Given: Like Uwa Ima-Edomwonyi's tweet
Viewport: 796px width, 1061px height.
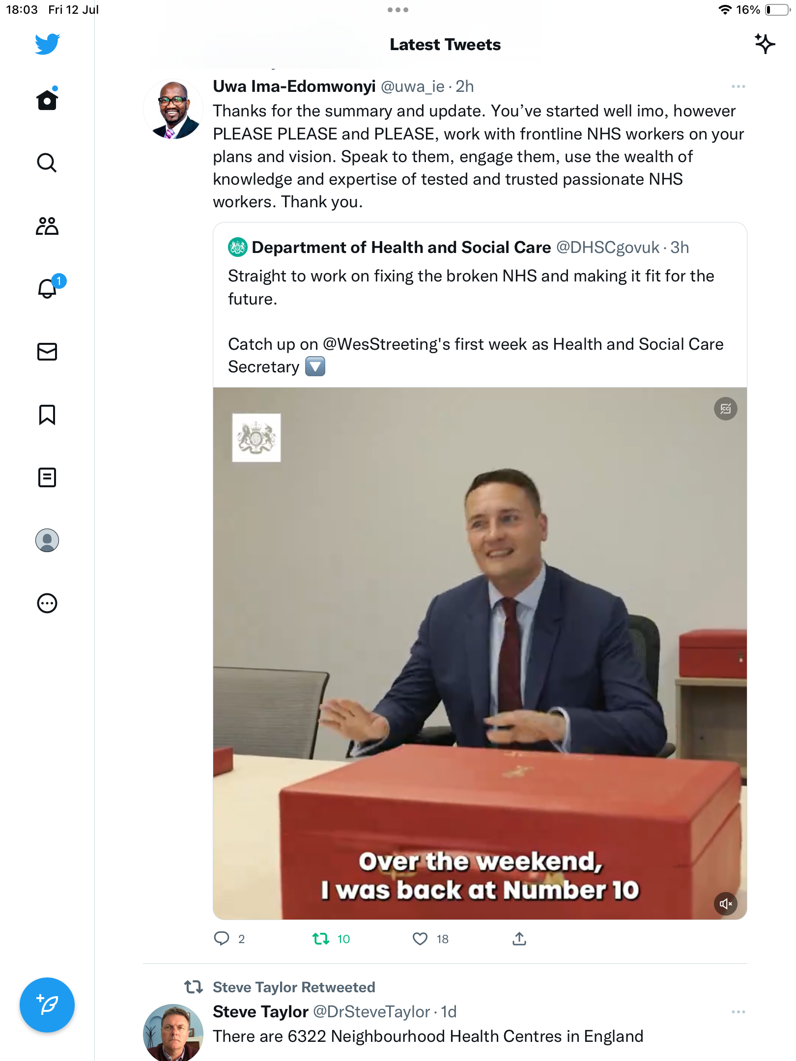Looking at the screenshot, I should pos(420,939).
